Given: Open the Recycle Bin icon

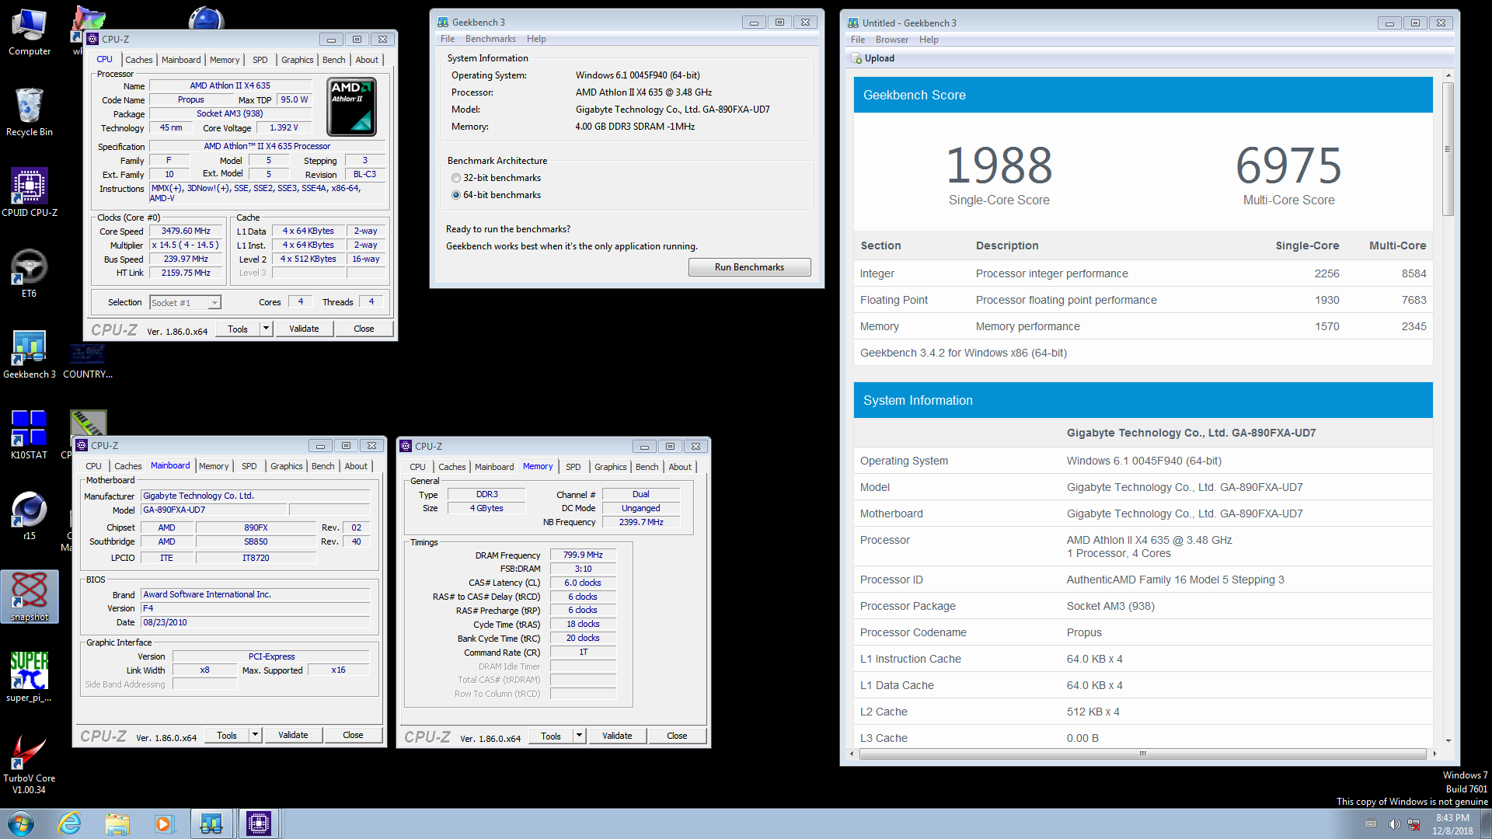Looking at the screenshot, I should point(30,113).
